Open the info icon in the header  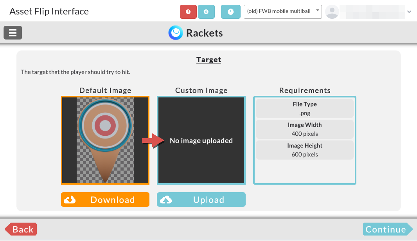coord(206,12)
